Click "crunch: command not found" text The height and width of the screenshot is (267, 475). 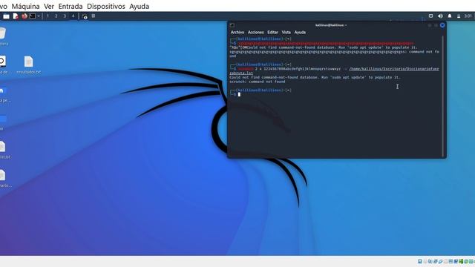click(x=258, y=82)
